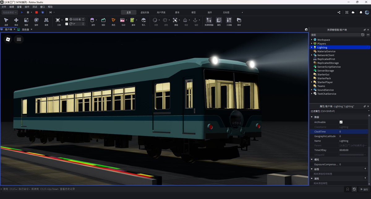Open the 角色 character tool
Screen dimensions: 371x199
(x=113, y=21)
